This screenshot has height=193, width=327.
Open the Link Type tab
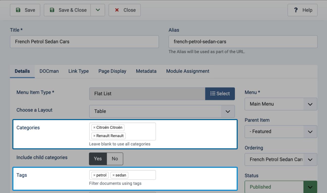click(78, 71)
